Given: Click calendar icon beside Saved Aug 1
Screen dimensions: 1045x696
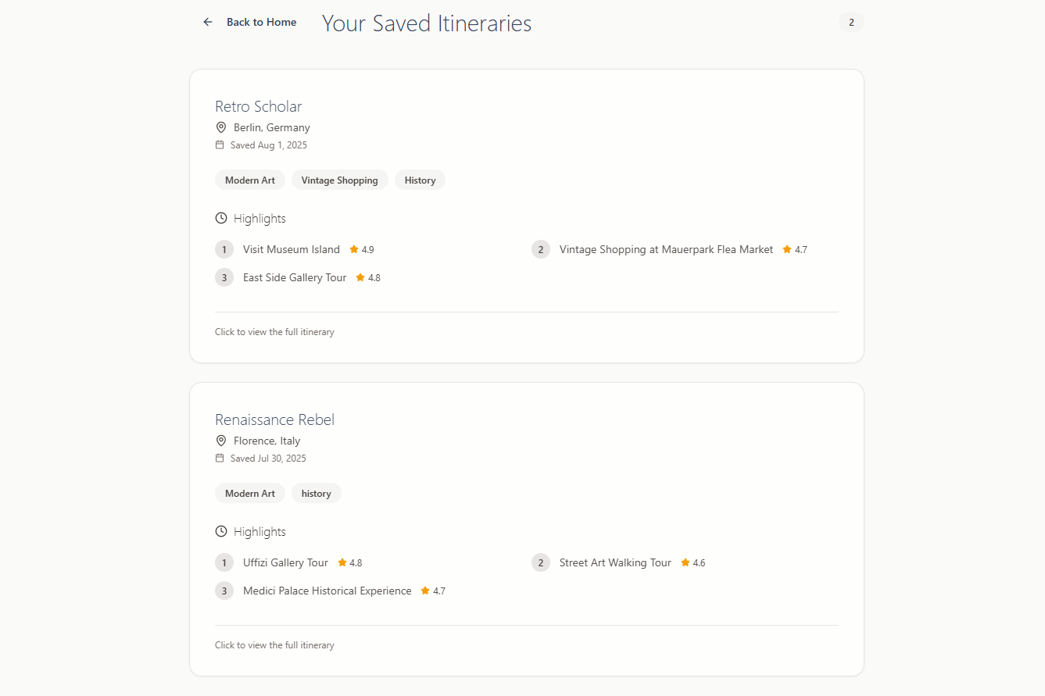Looking at the screenshot, I should [x=220, y=145].
